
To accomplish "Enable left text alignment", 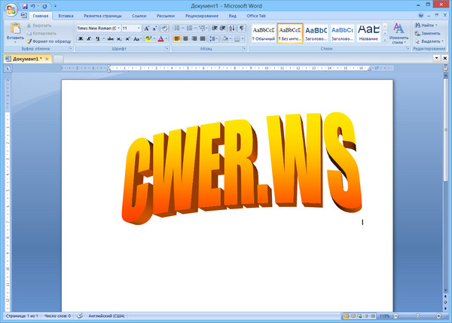I will click(x=177, y=38).
